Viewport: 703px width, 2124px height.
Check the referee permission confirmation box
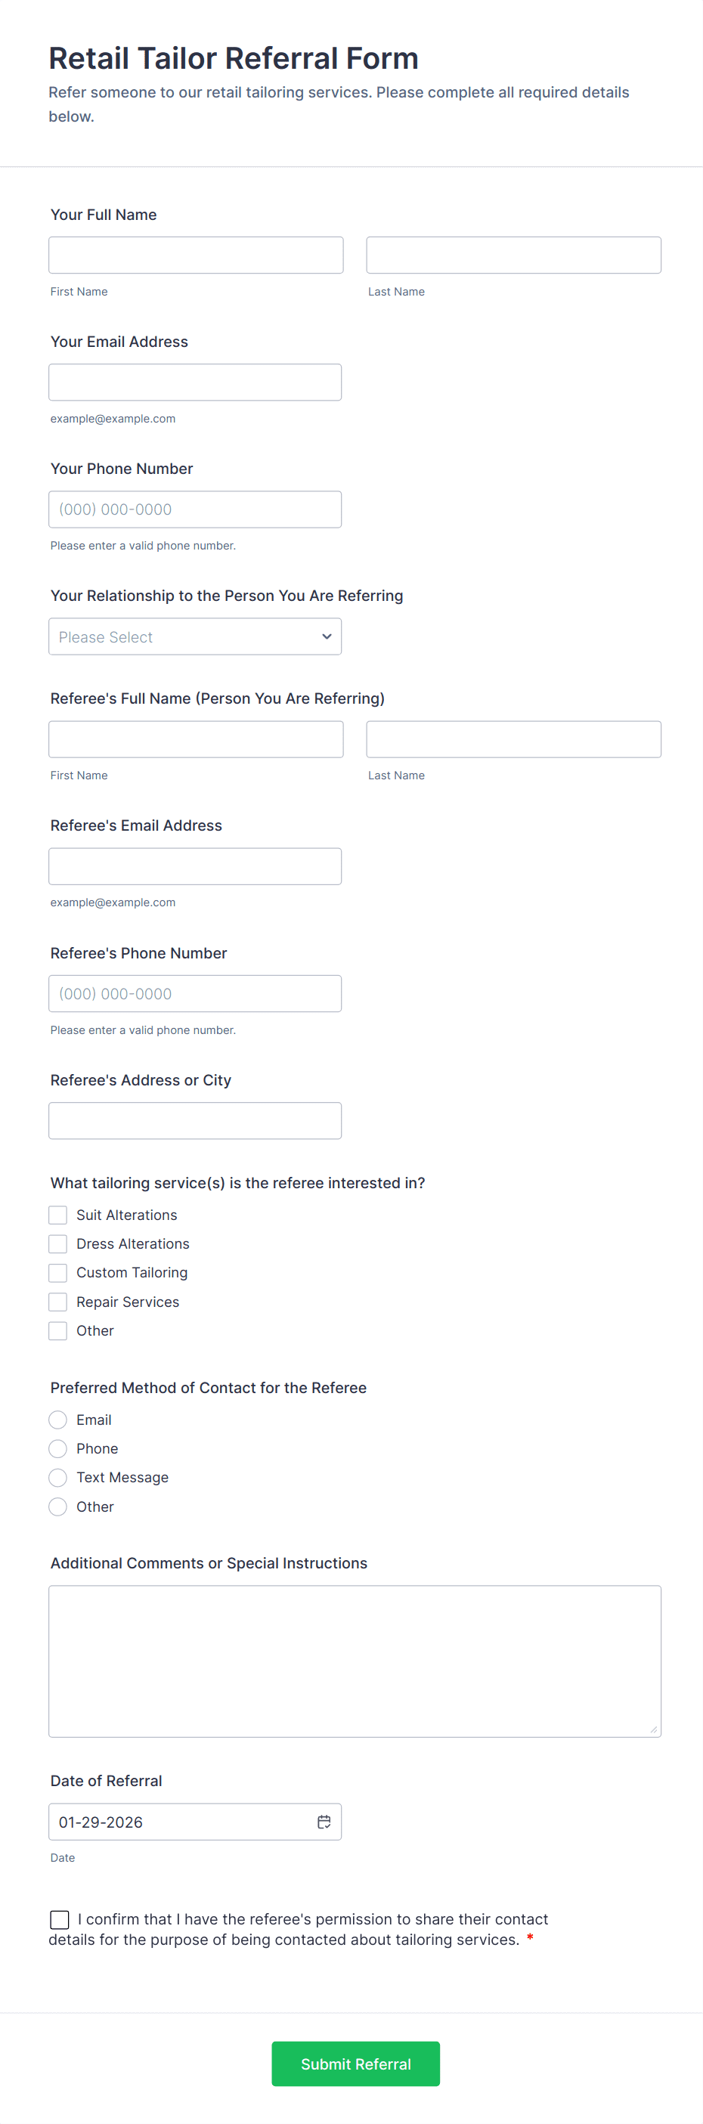[58, 1918]
